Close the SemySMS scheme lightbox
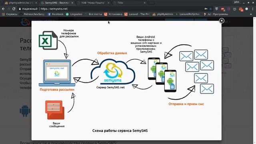Screen dimensions: 256x144 pyautogui.click(x=222, y=20)
